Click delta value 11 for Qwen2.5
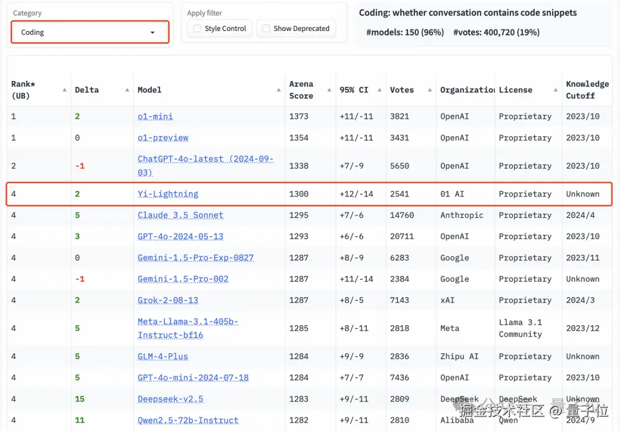The height and width of the screenshot is (431, 621). [x=79, y=420]
